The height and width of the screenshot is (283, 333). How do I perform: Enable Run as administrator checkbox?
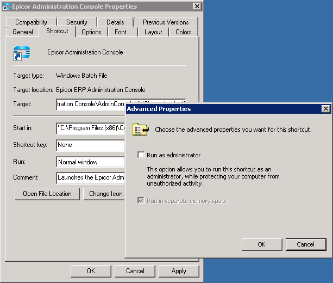141,155
